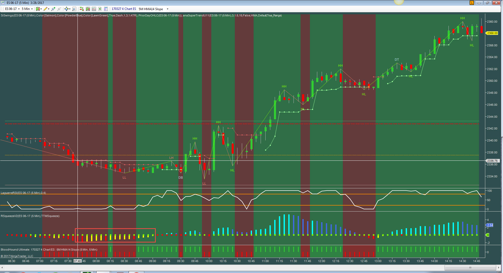Click the 2360.00 price axis label
Image resolution: width=503 pixels, height=273 pixels.
(x=492, y=22)
